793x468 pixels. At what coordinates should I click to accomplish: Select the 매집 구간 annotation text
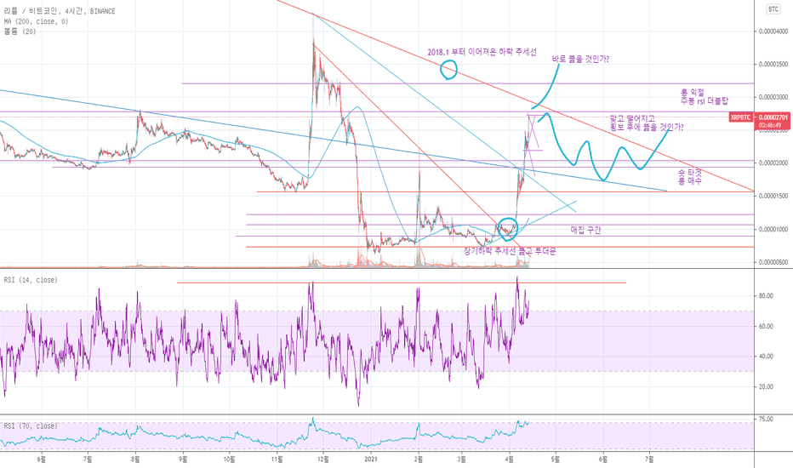[585, 231]
